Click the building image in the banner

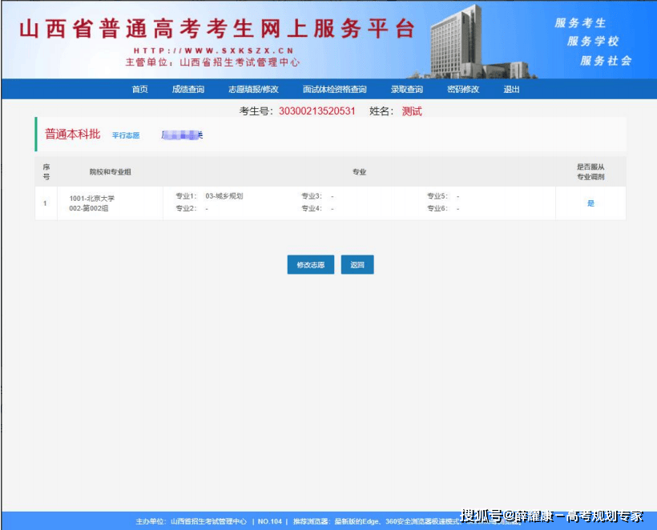[474, 42]
